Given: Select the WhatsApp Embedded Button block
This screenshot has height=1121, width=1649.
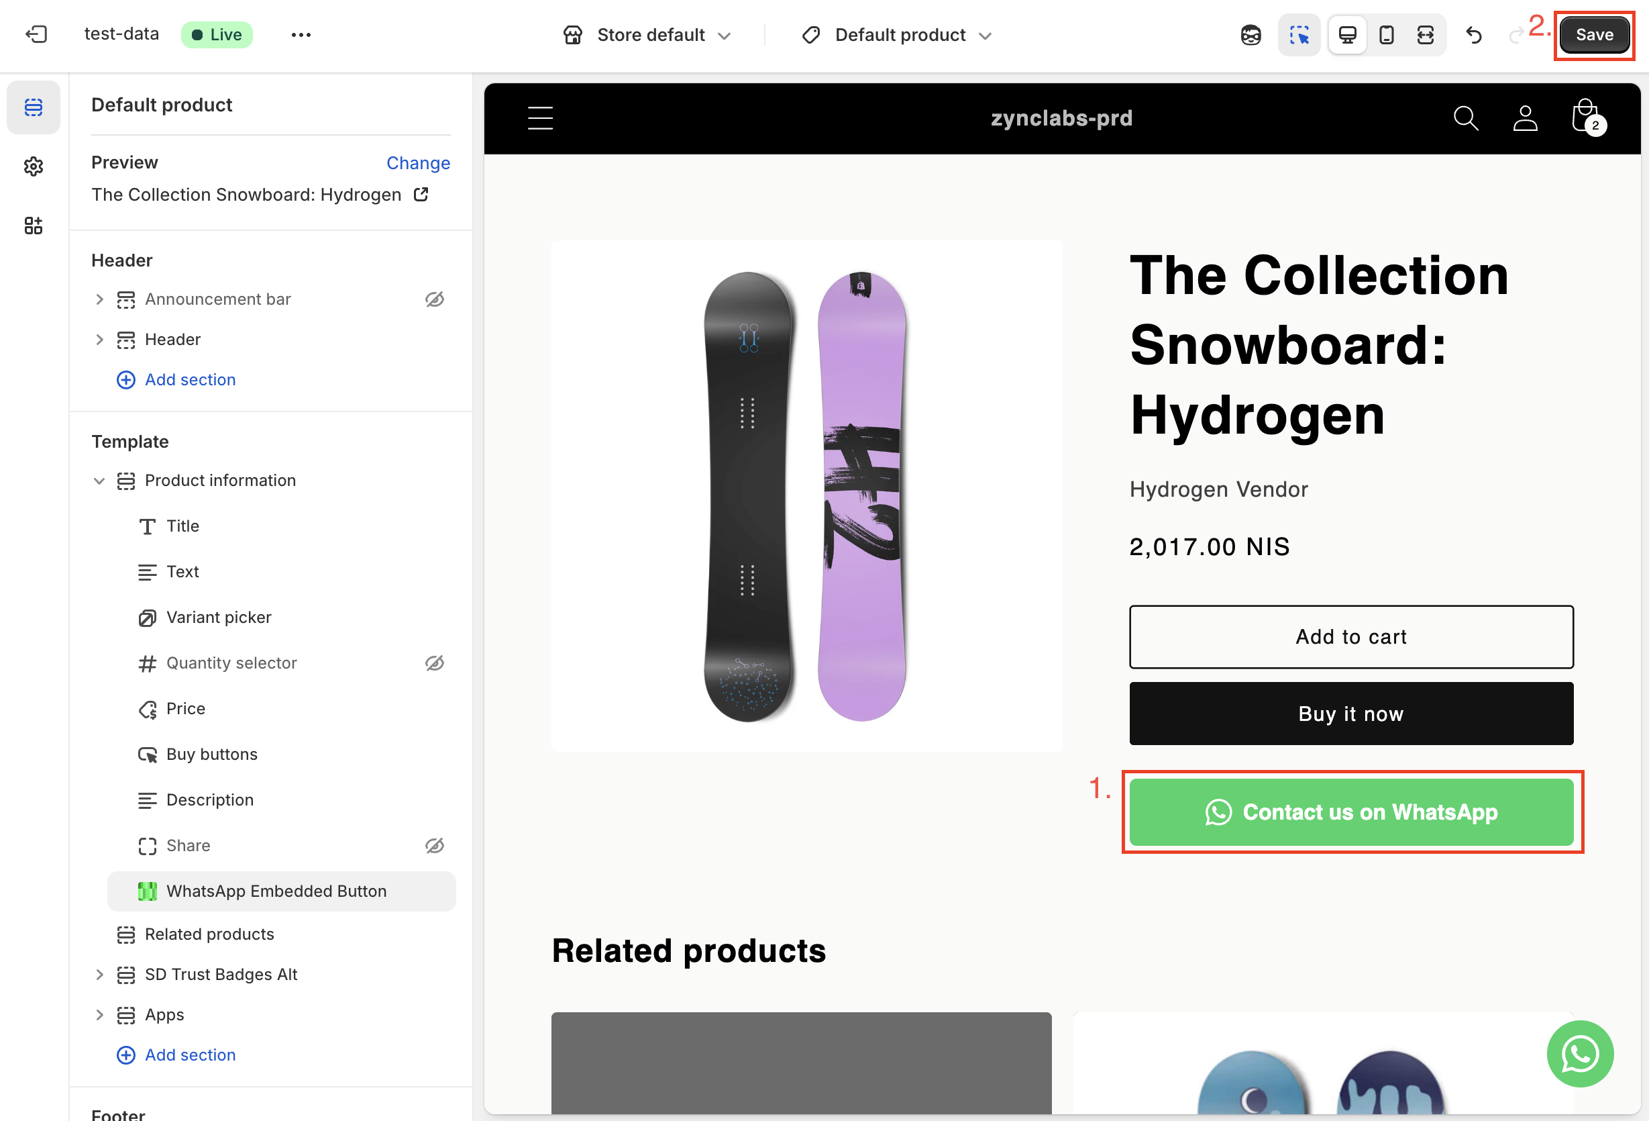Looking at the screenshot, I should coord(276,891).
